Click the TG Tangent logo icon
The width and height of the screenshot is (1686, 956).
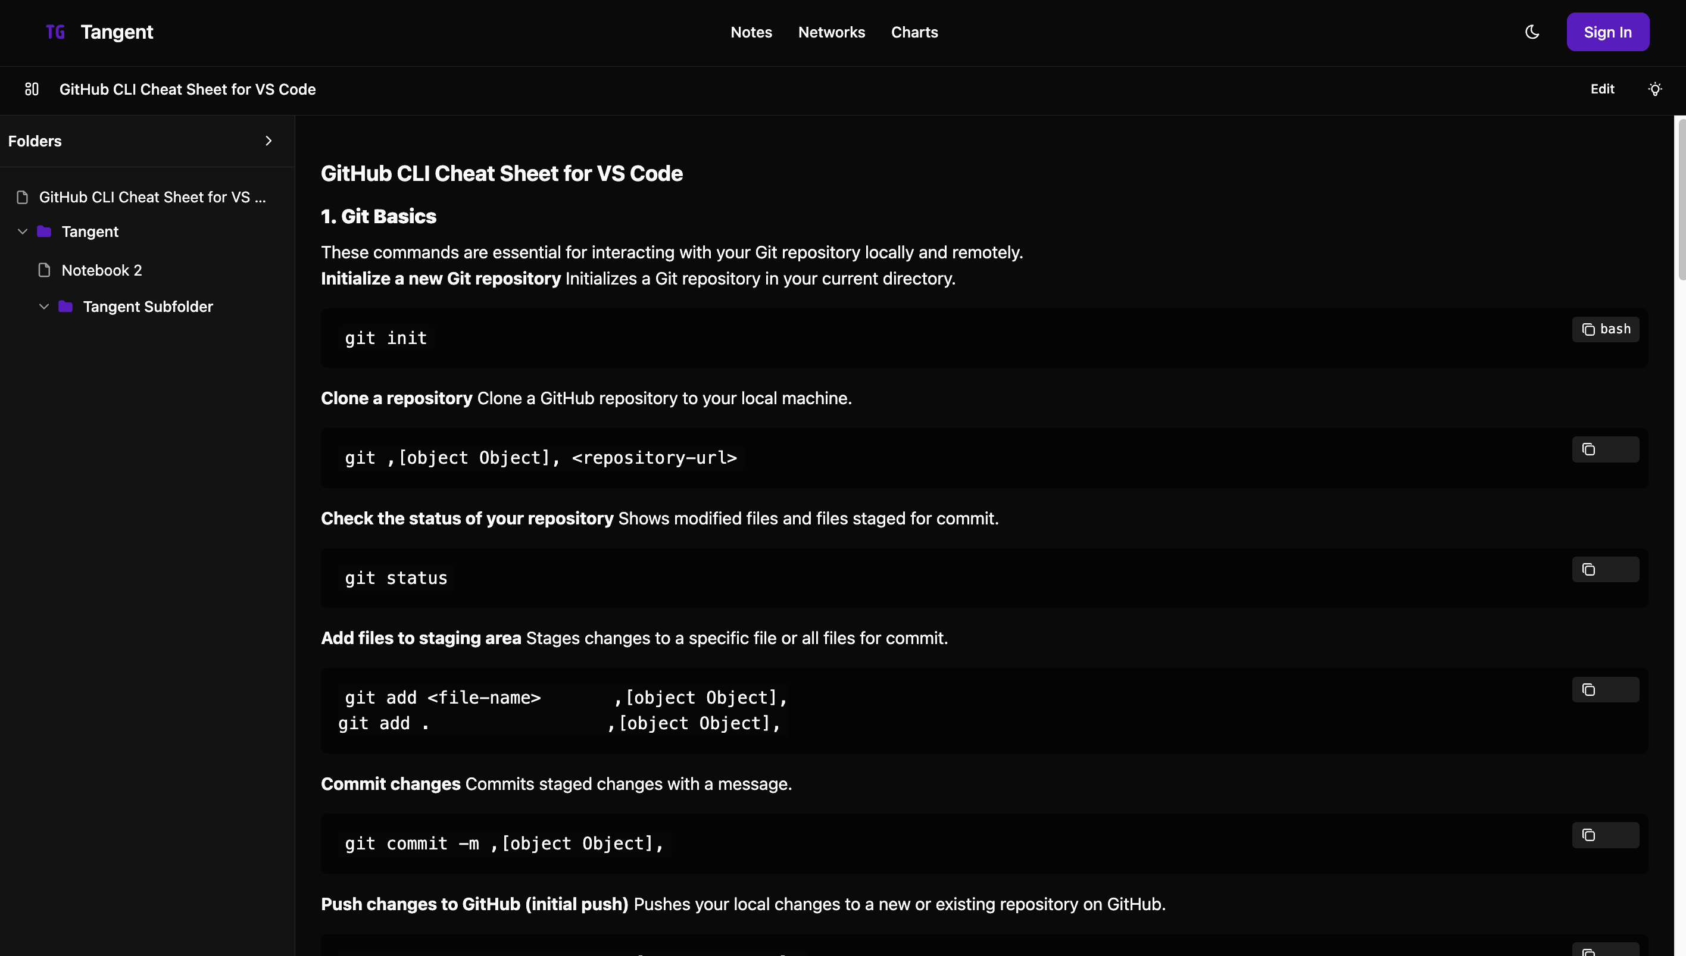tap(55, 32)
